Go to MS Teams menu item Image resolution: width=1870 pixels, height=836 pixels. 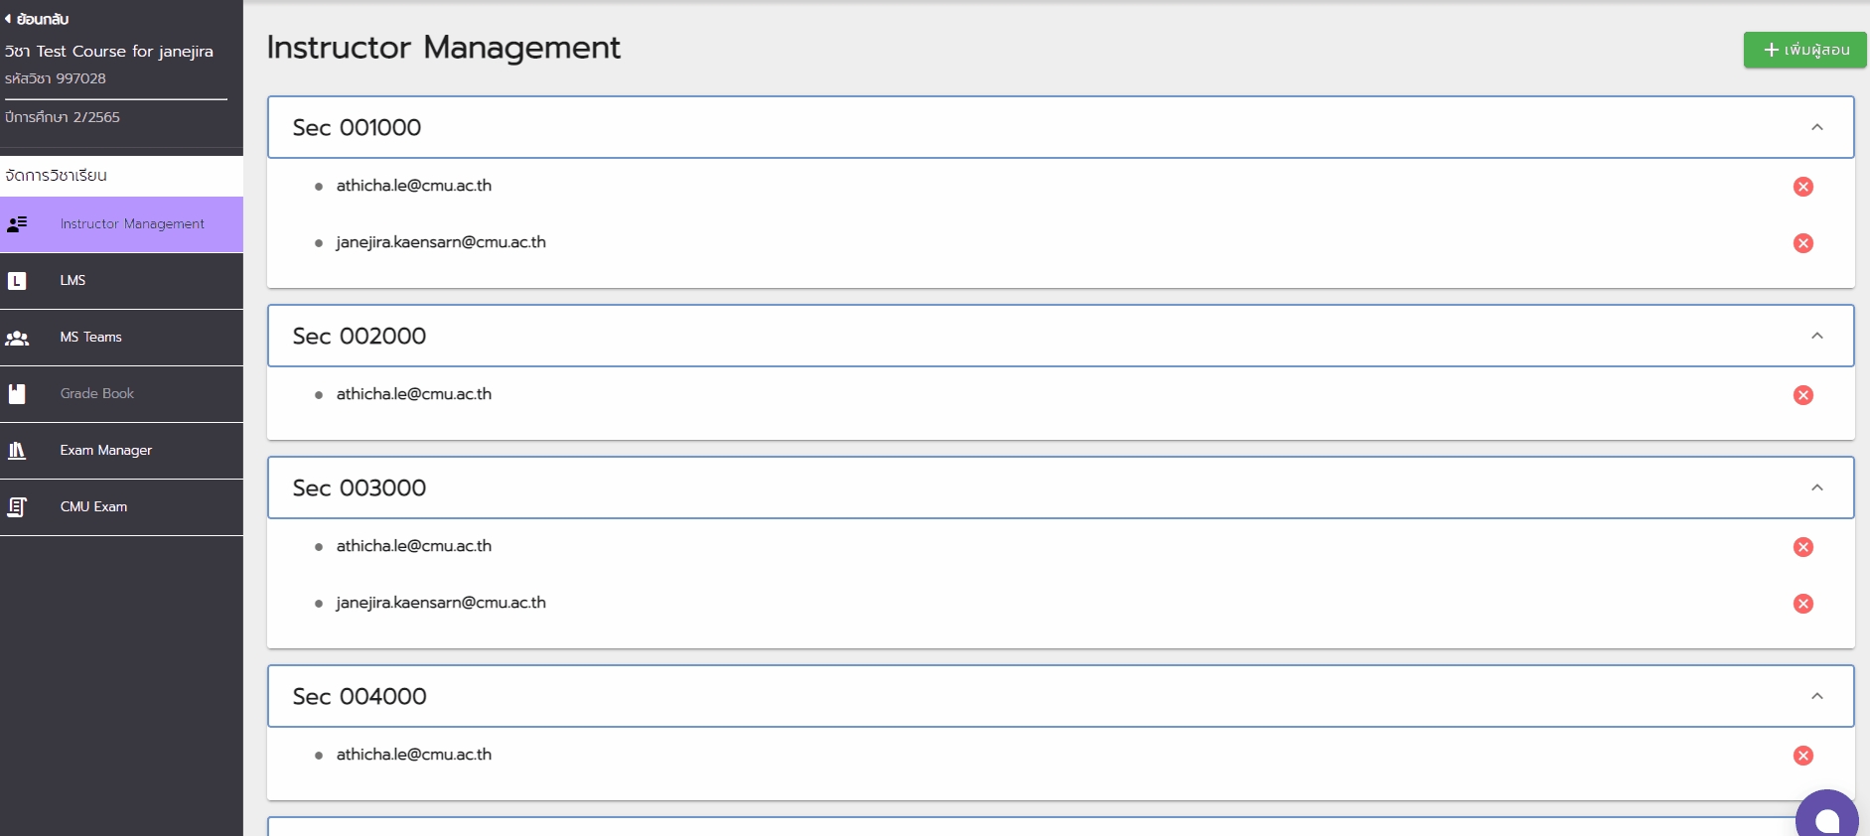[x=90, y=338]
